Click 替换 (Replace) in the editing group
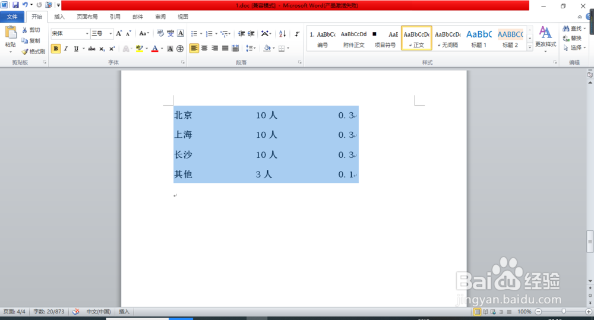The width and height of the screenshot is (594, 320). pyautogui.click(x=572, y=38)
